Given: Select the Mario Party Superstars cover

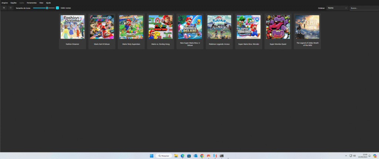Looking at the screenshot, I should (131, 27).
